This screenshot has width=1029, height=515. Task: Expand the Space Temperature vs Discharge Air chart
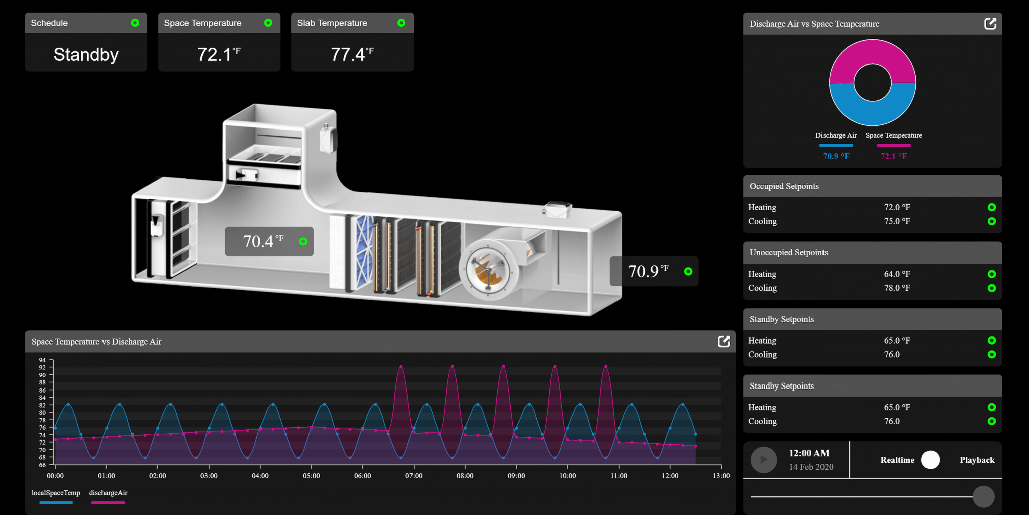tap(724, 341)
